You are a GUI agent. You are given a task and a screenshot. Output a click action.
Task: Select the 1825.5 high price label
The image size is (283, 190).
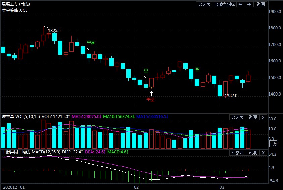[x=54, y=31]
